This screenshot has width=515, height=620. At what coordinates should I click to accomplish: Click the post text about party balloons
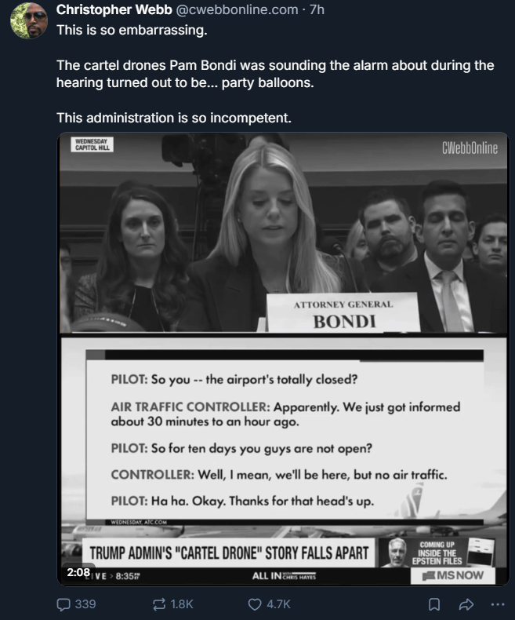click(275, 74)
